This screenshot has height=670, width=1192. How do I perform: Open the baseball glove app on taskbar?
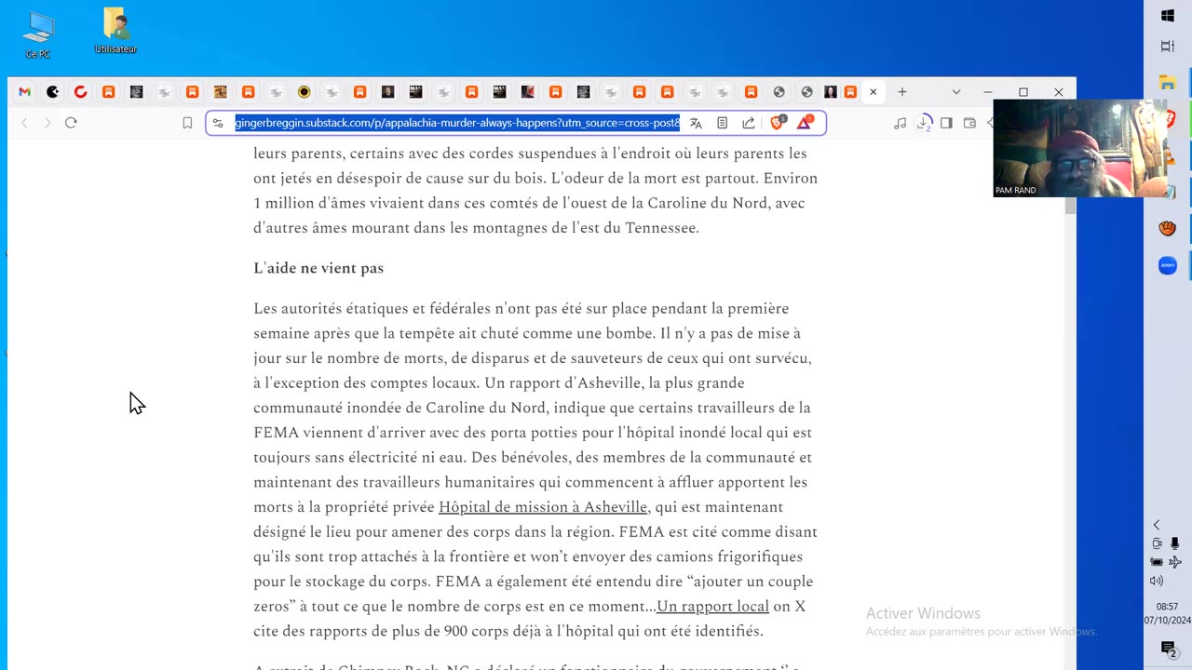click(x=1168, y=229)
